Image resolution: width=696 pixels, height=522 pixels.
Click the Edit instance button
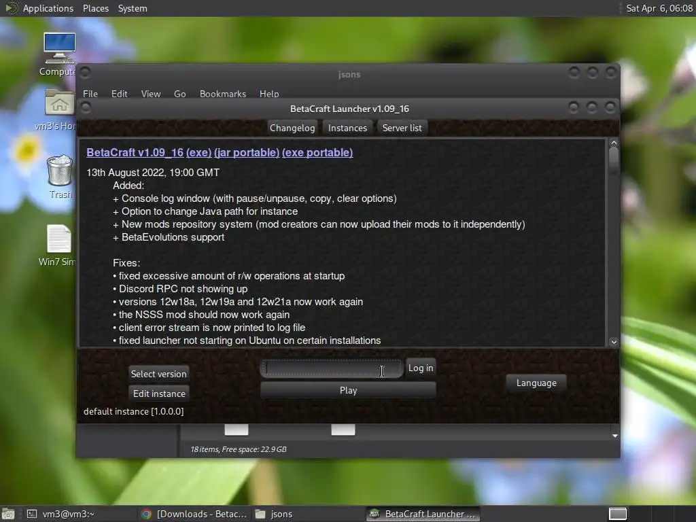point(159,394)
